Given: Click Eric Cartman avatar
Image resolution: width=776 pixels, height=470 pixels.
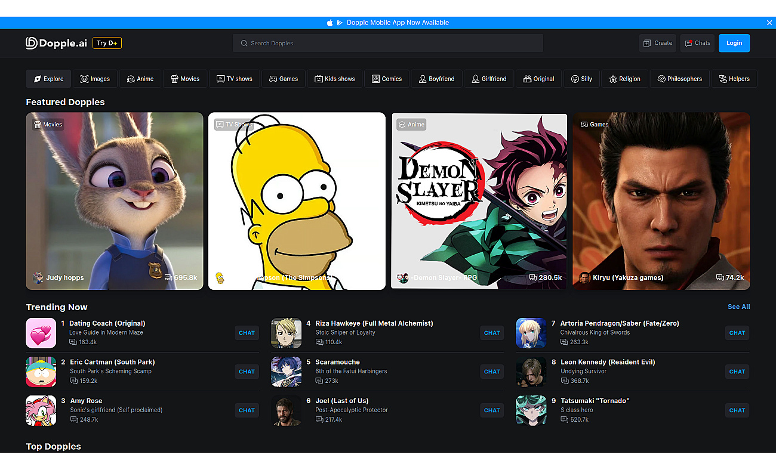Looking at the screenshot, I should click(x=41, y=372).
